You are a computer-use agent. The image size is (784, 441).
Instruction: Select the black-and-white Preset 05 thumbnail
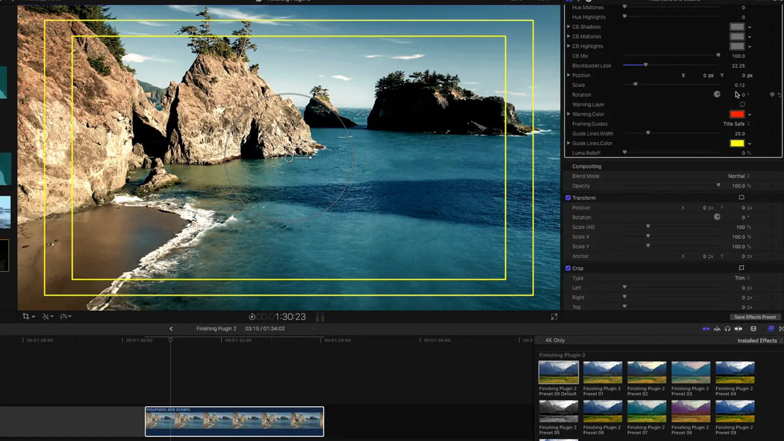click(x=559, y=411)
